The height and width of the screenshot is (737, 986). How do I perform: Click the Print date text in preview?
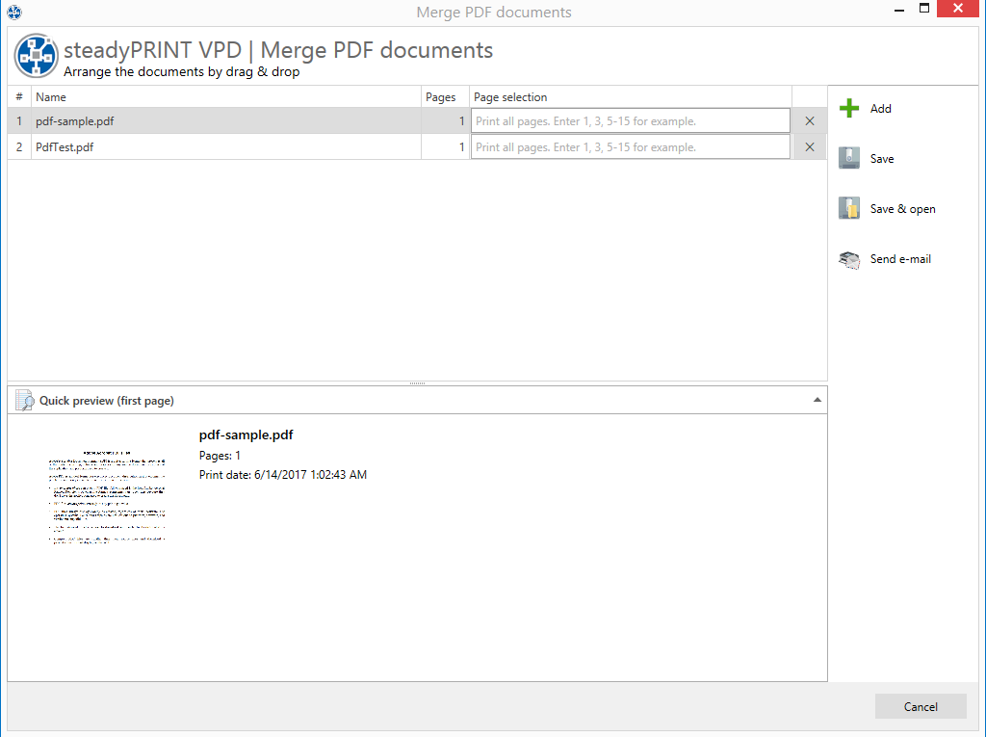tap(283, 475)
